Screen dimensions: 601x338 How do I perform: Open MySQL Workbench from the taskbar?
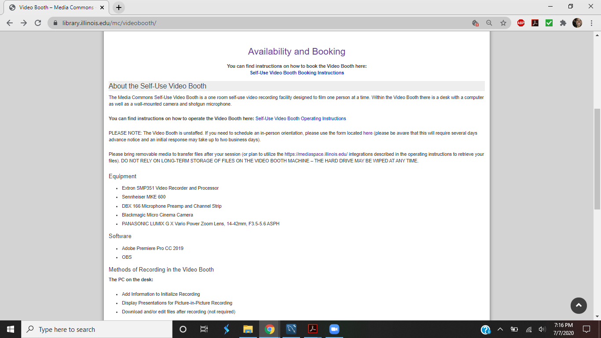pos(291,329)
